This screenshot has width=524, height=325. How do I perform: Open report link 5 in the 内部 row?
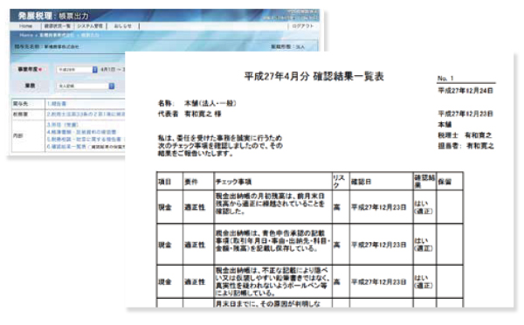84,139
